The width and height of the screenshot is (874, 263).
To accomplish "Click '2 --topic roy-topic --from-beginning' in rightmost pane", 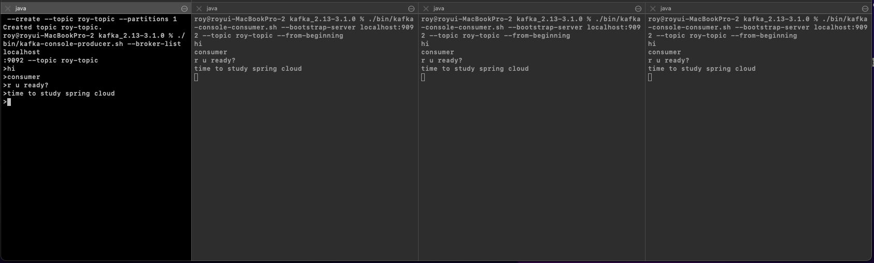I will click(x=723, y=36).
